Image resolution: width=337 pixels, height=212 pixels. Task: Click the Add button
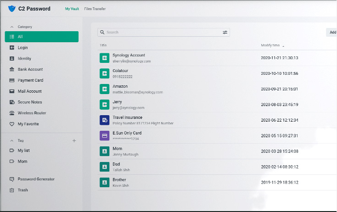[x=332, y=32]
